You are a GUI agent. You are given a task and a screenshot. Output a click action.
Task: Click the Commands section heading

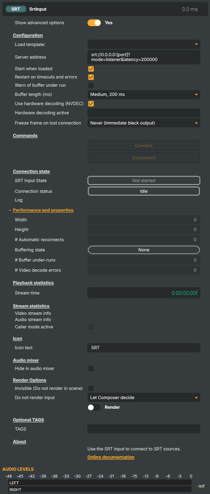point(25,136)
